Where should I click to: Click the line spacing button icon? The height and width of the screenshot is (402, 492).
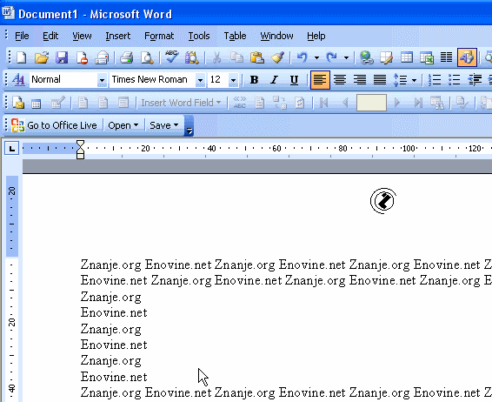pos(401,80)
